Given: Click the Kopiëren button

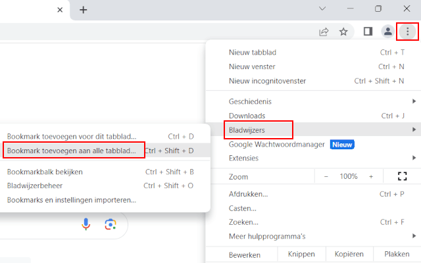Looking at the screenshot, I should click(349, 255).
